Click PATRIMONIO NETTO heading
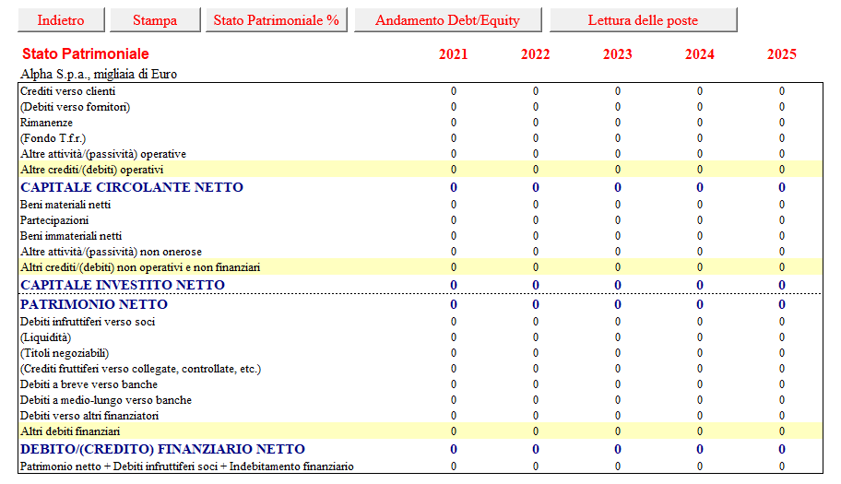Screen dimensions: 841x484 click(x=94, y=304)
